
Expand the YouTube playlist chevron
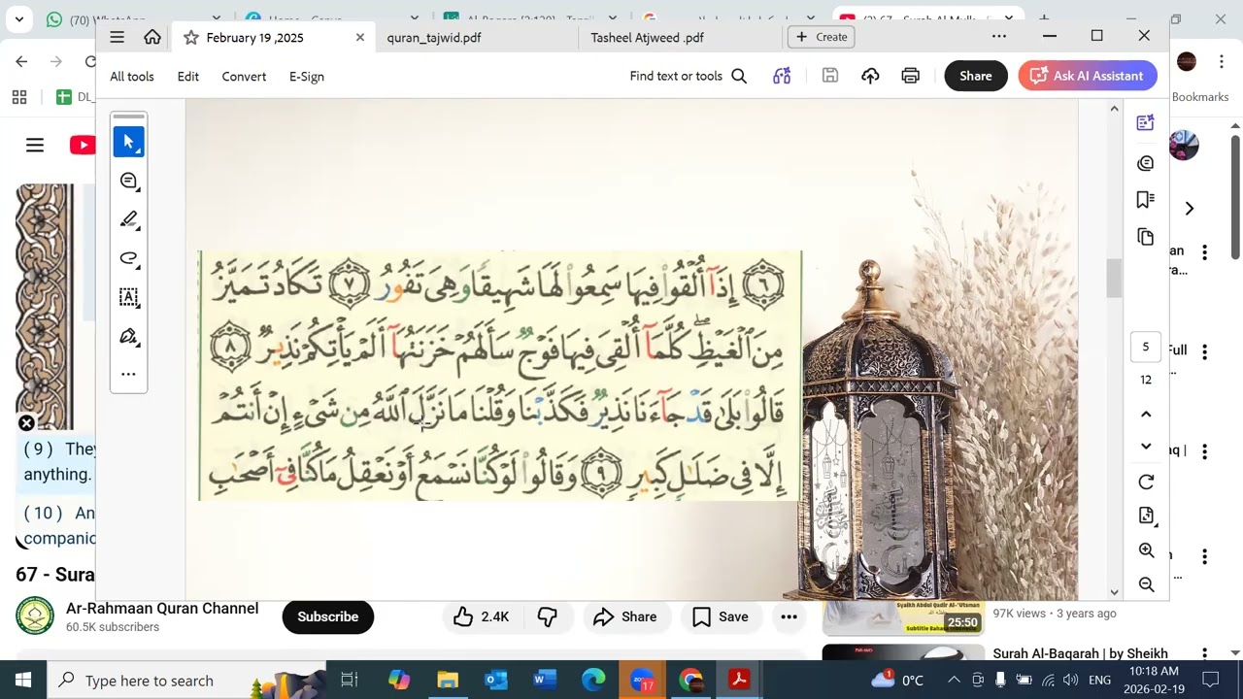pyautogui.click(x=1189, y=209)
